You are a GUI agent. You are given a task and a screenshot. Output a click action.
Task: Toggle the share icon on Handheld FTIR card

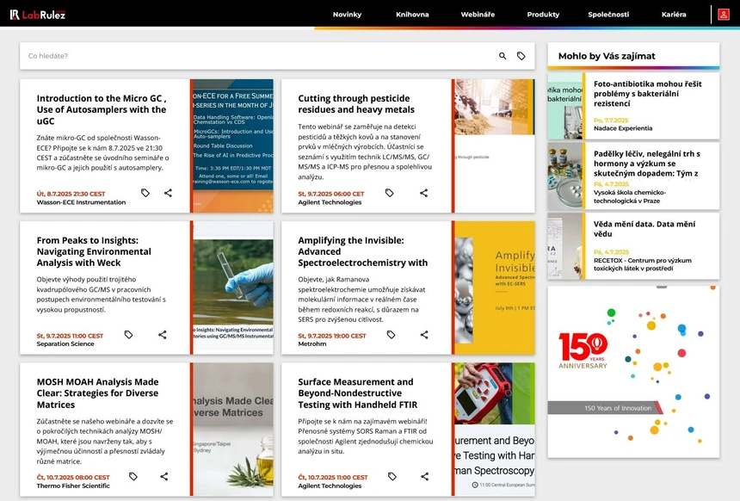tap(423, 476)
